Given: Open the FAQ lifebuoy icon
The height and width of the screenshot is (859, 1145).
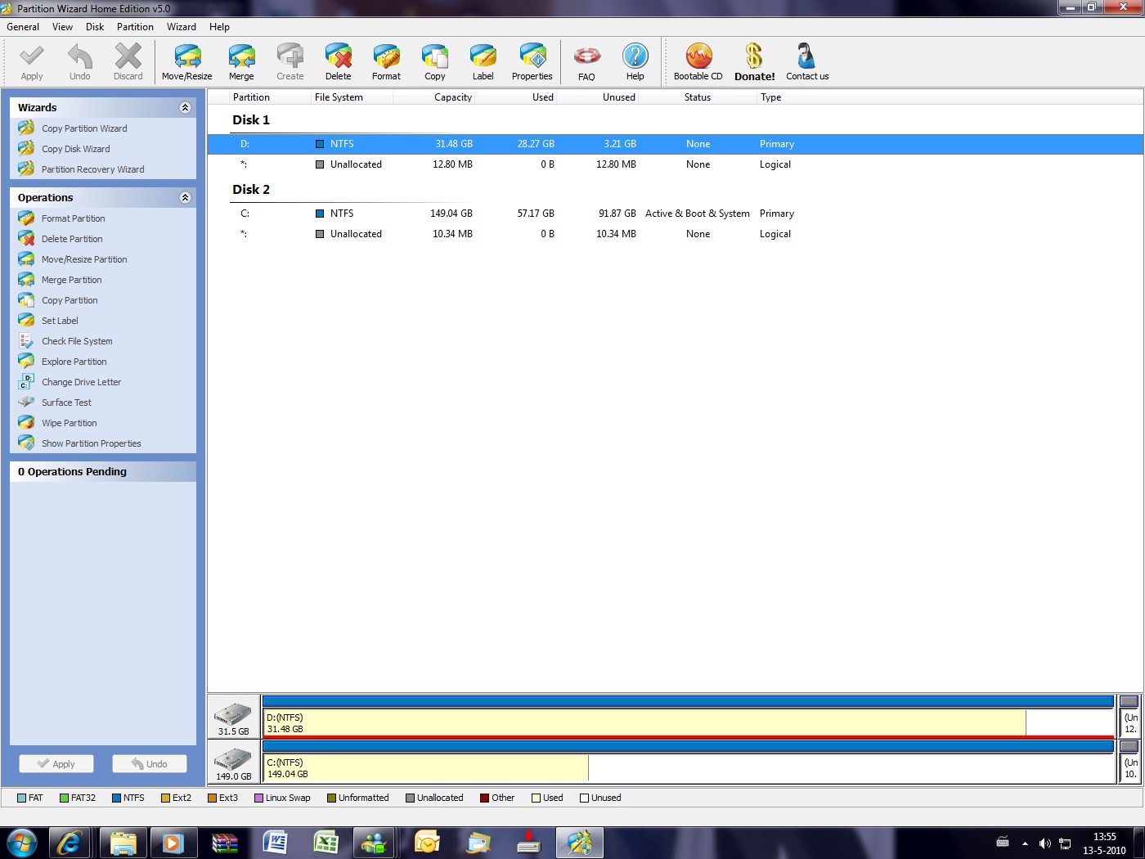Looking at the screenshot, I should [x=586, y=62].
